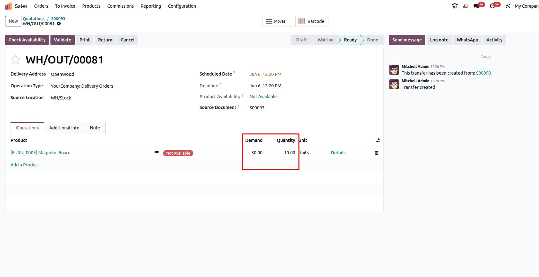Open the gear actions menu beside WH/OUT/00081
The image size is (539, 277).
coord(59,24)
